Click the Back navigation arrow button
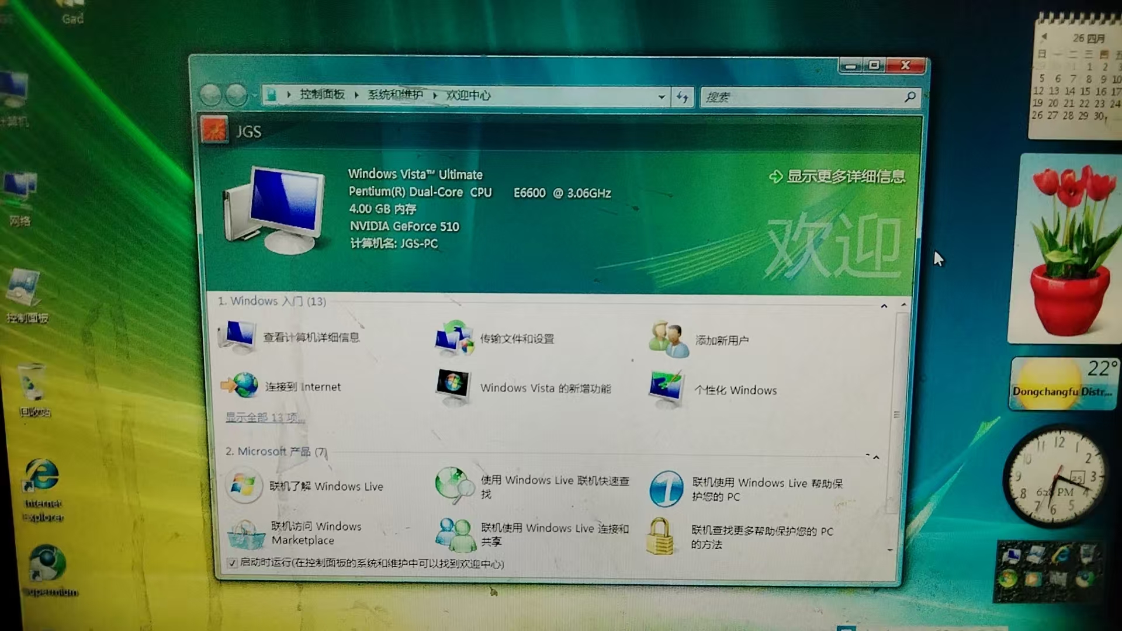 click(211, 95)
